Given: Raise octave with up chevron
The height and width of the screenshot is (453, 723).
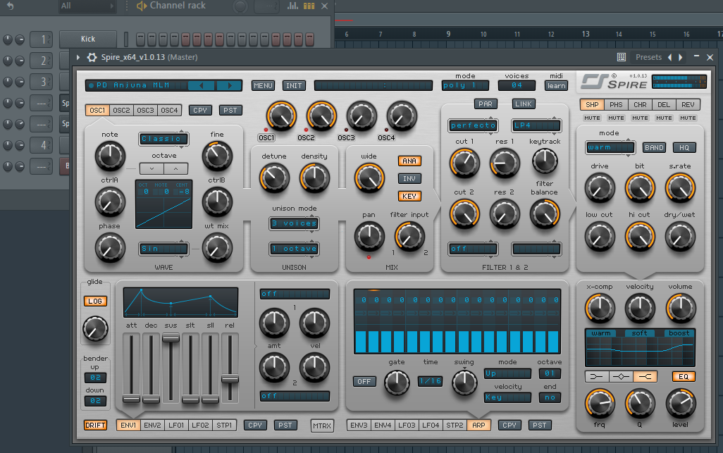Looking at the screenshot, I should pos(175,168).
